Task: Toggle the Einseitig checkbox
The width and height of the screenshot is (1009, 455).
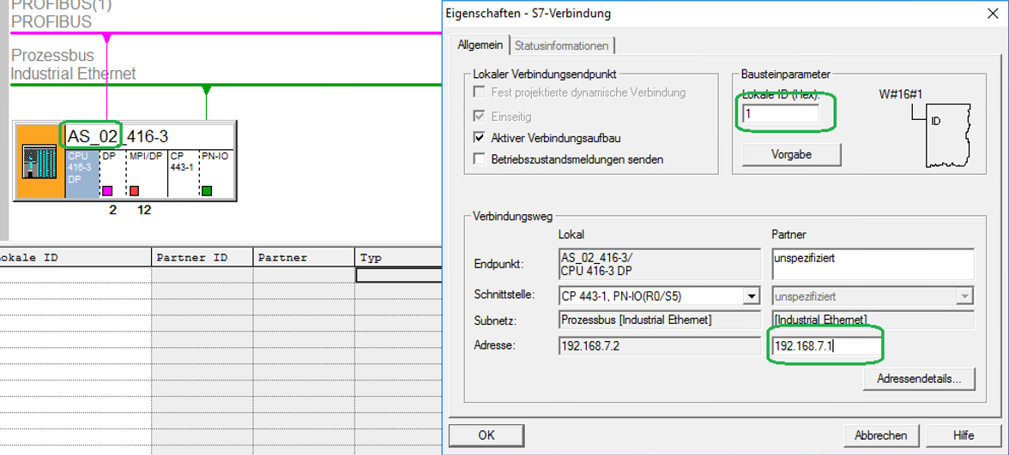Action: click(x=479, y=117)
